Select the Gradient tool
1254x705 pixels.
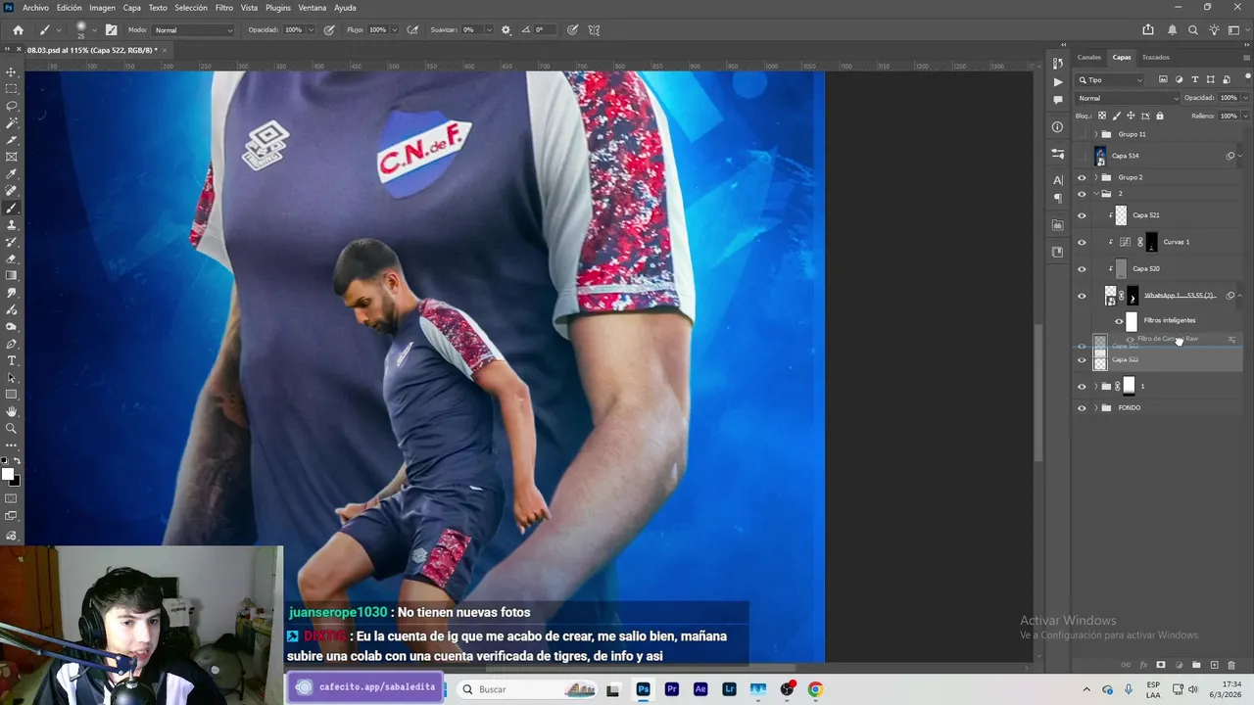click(12, 276)
